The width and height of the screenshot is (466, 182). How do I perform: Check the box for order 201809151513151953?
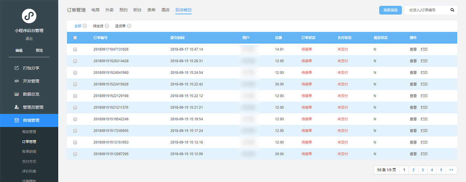coord(75,143)
